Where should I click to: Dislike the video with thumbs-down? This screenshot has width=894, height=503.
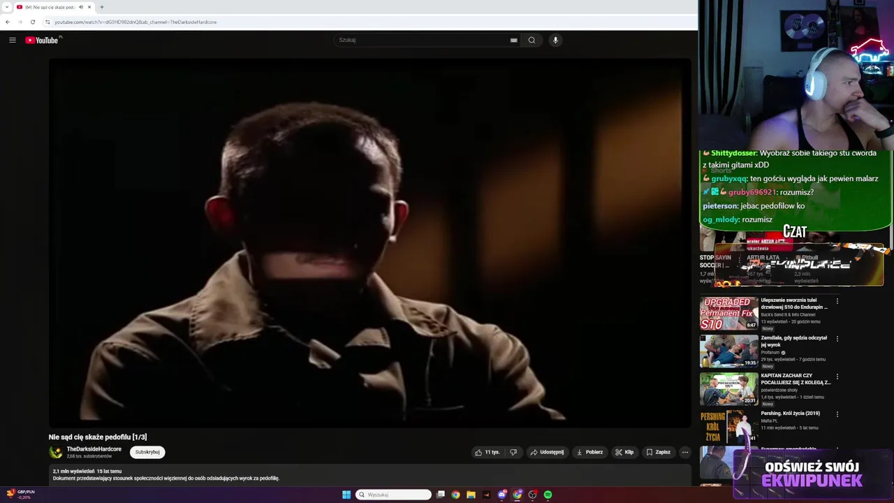513,452
